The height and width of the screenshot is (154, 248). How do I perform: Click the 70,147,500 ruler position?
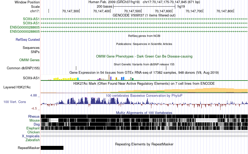(132, 11)
